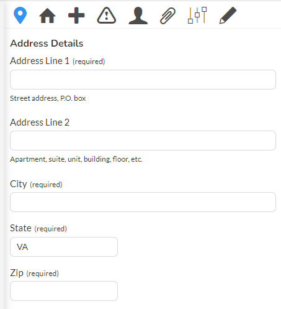Screen dimensions: 281x309
Task: Click the Address Line 2 label
Action: 40,122
